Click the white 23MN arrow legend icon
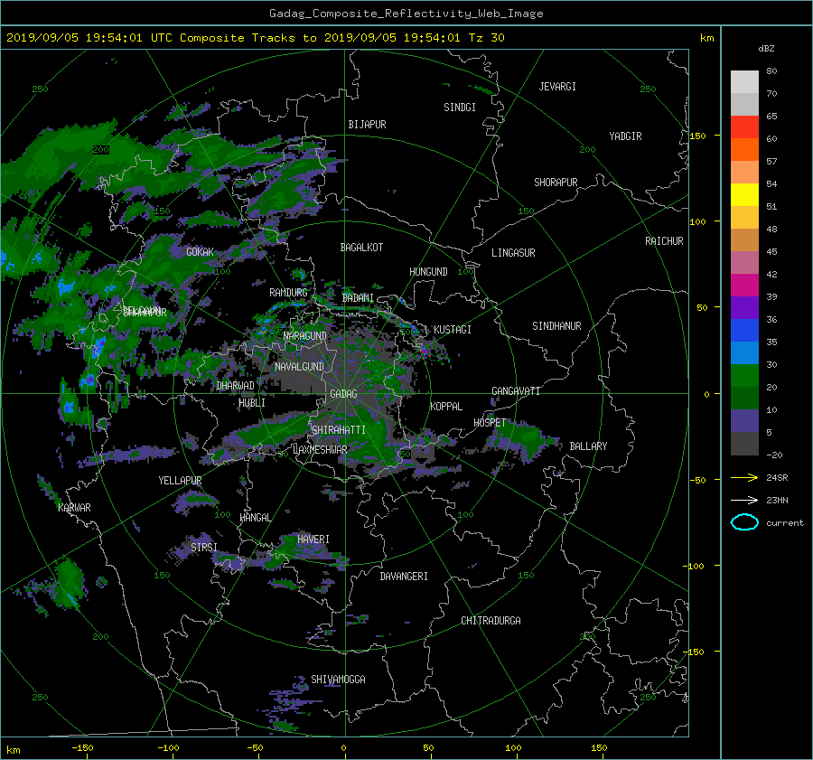Image resolution: width=813 pixels, height=760 pixels. [744, 500]
